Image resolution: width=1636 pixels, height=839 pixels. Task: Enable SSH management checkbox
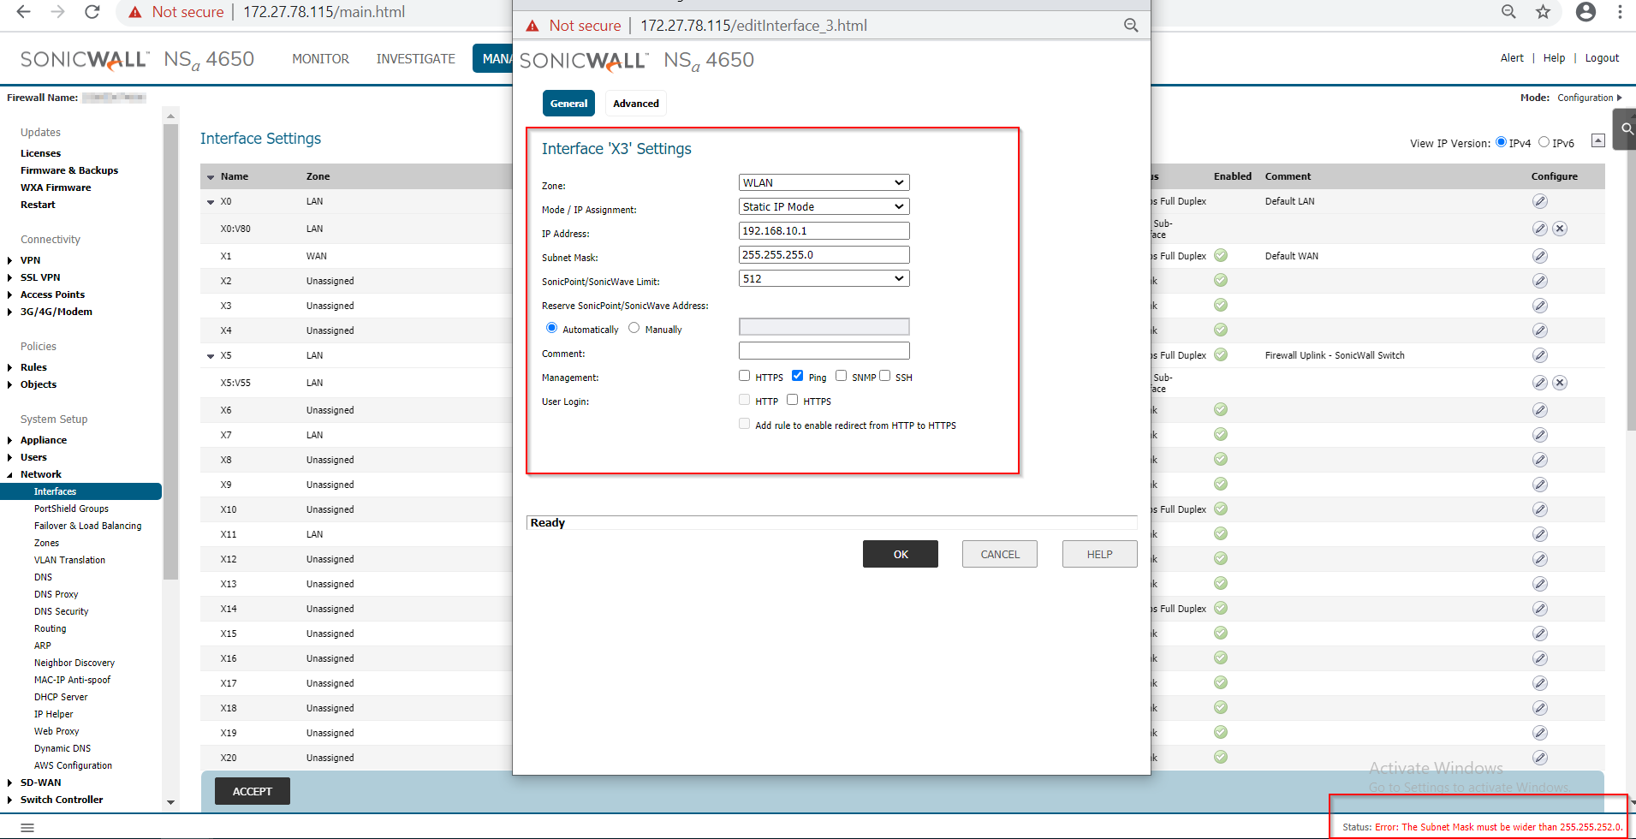coord(884,376)
